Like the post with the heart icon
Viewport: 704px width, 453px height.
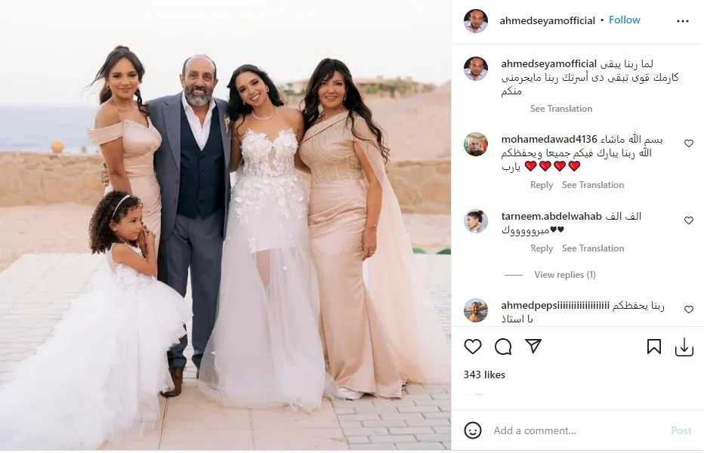point(472,347)
